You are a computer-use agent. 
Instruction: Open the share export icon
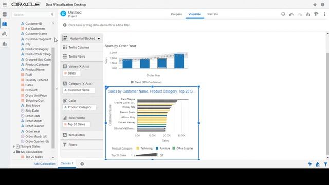tap(308, 14)
